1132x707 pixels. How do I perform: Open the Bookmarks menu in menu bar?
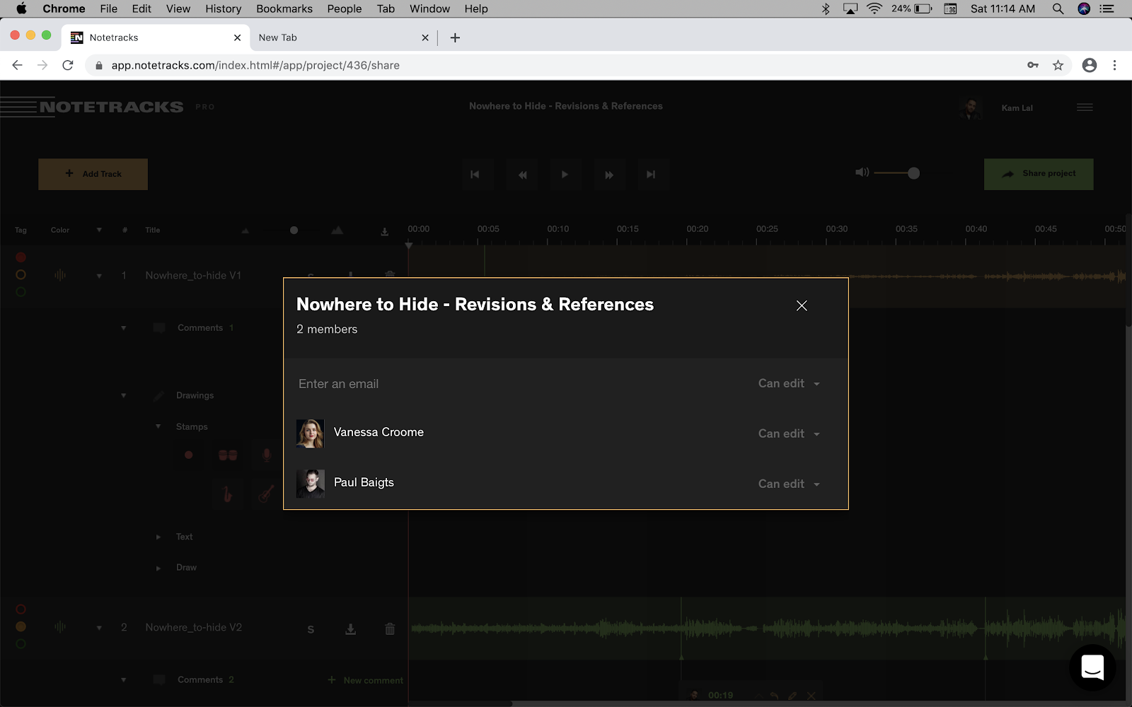(x=284, y=8)
